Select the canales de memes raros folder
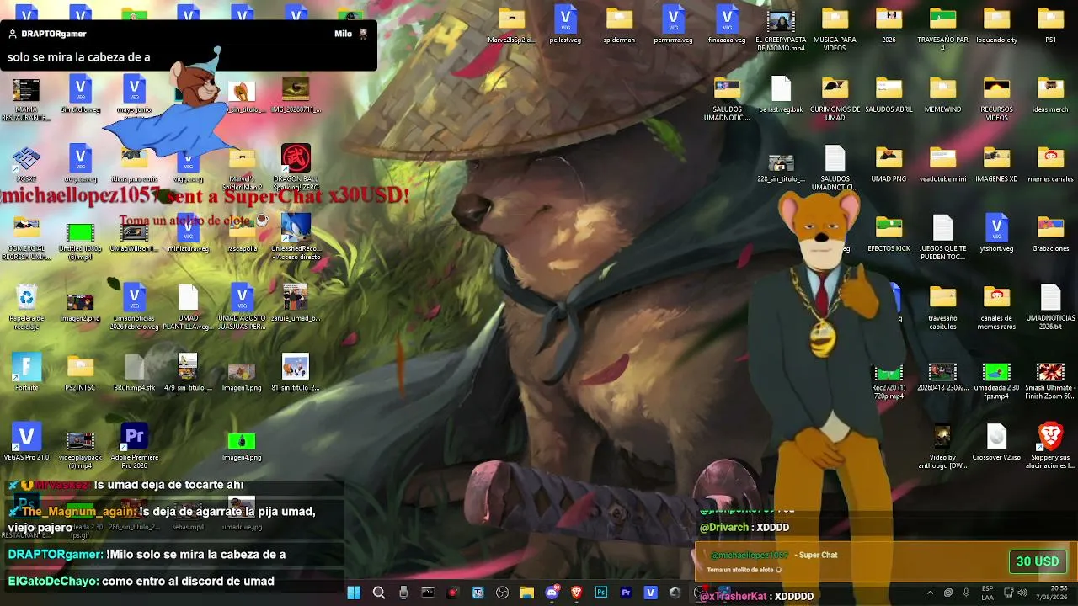Screen dimensions: 1078x606 click(x=996, y=308)
